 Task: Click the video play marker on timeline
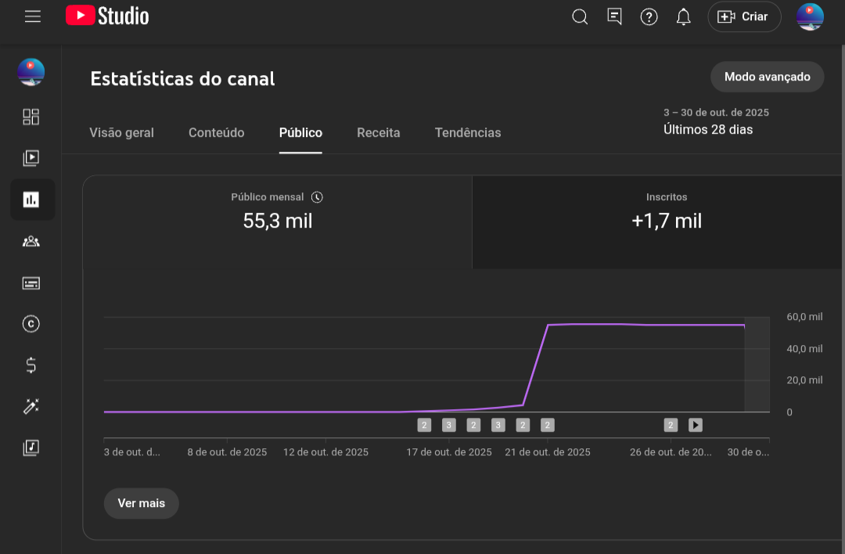point(696,425)
